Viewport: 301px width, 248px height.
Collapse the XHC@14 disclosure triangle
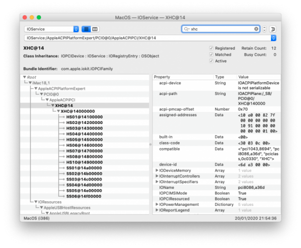click(x=53, y=105)
